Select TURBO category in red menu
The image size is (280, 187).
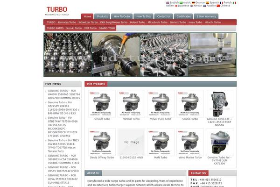pyautogui.click(x=51, y=22)
